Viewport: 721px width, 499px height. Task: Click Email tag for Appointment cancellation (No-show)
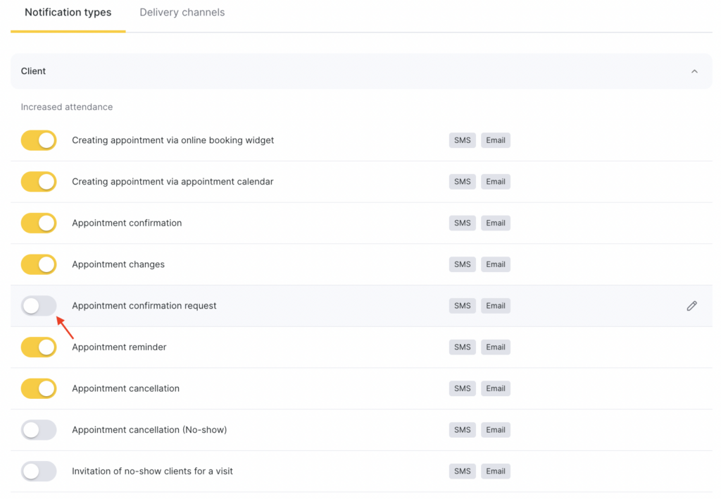[x=496, y=430]
